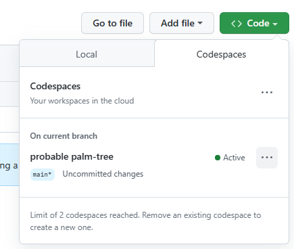Click the caret arrow on green Code button
The image size is (294, 249).
click(x=275, y=24)
